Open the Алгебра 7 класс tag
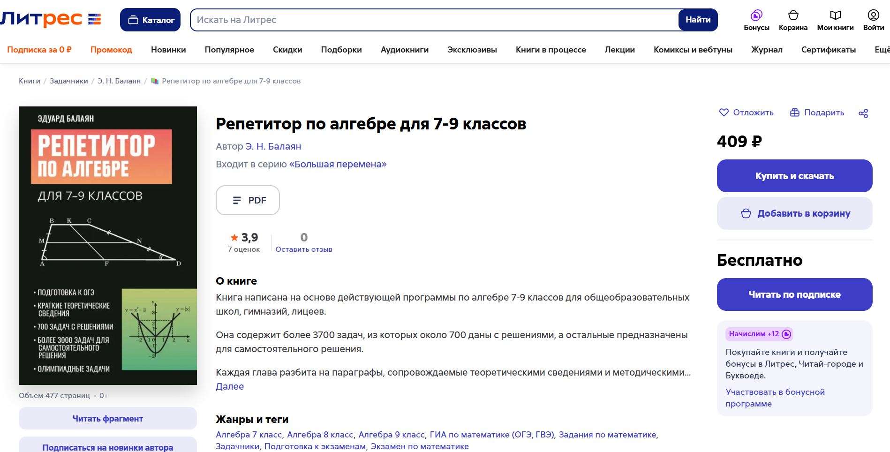890x452 pixels. tap(249, 435)
